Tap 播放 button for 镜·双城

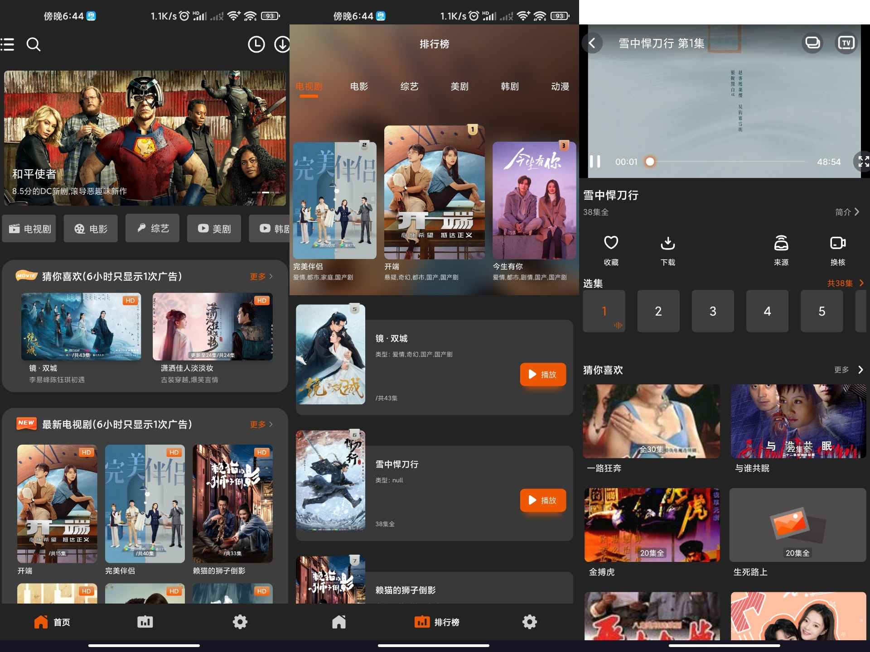click(542, 374)
